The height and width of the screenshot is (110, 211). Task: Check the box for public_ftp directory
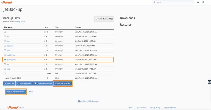(x=5, y=55)
